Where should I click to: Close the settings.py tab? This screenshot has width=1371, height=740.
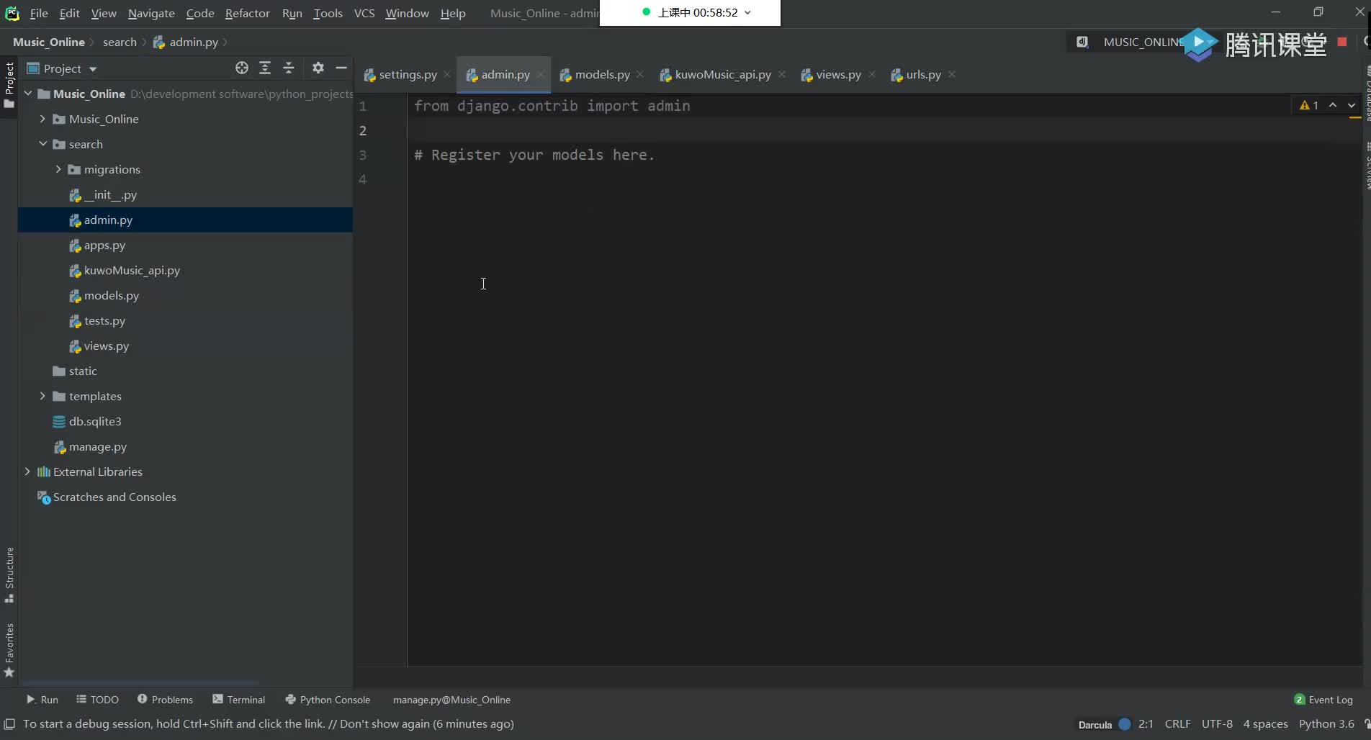pyautogui.click(x=447, y=75)
